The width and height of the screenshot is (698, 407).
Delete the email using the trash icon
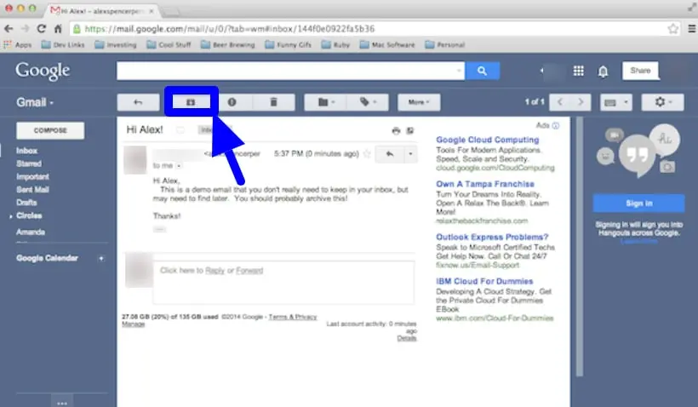tap(274, 102)
